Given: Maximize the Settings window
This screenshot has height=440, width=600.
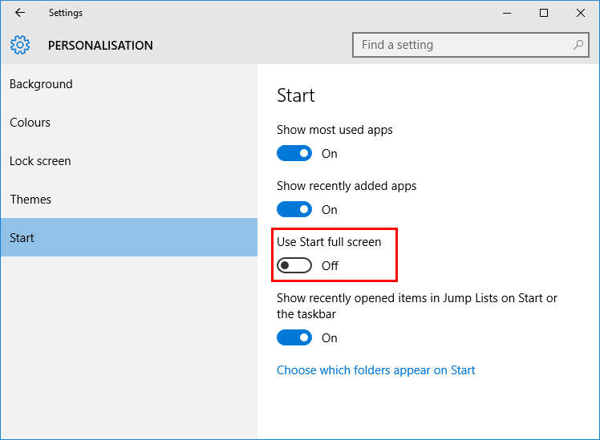Looking at the screenshot, I should tap(543, 13).
